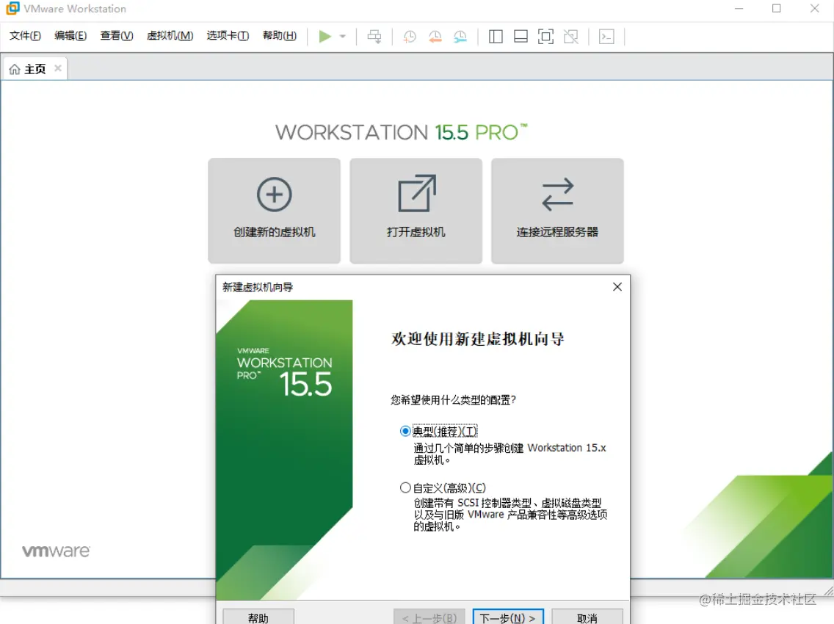Open the 帮助(H) menu
The image size is (834, 624).
280,36
